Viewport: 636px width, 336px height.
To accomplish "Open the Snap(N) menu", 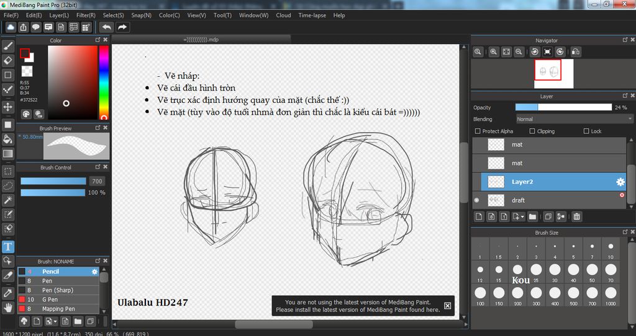I will point(141,15).
